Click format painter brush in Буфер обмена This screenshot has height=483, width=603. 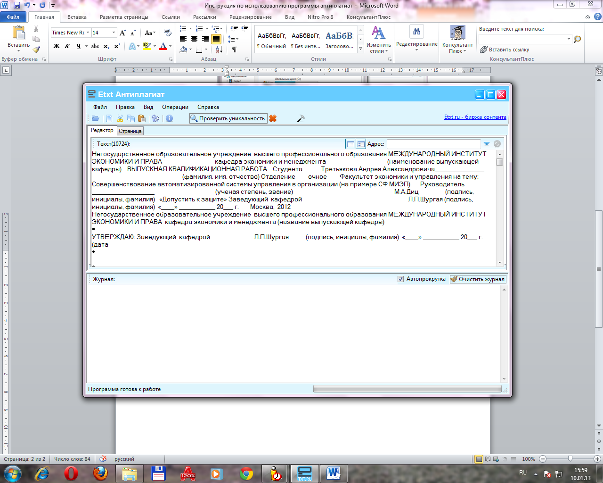[x=36, y=49]
